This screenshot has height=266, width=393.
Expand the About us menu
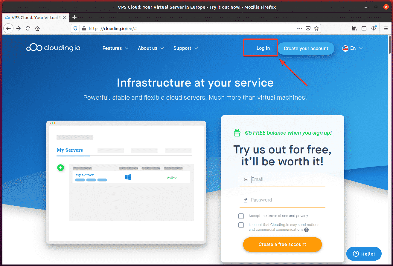point(151,48)
